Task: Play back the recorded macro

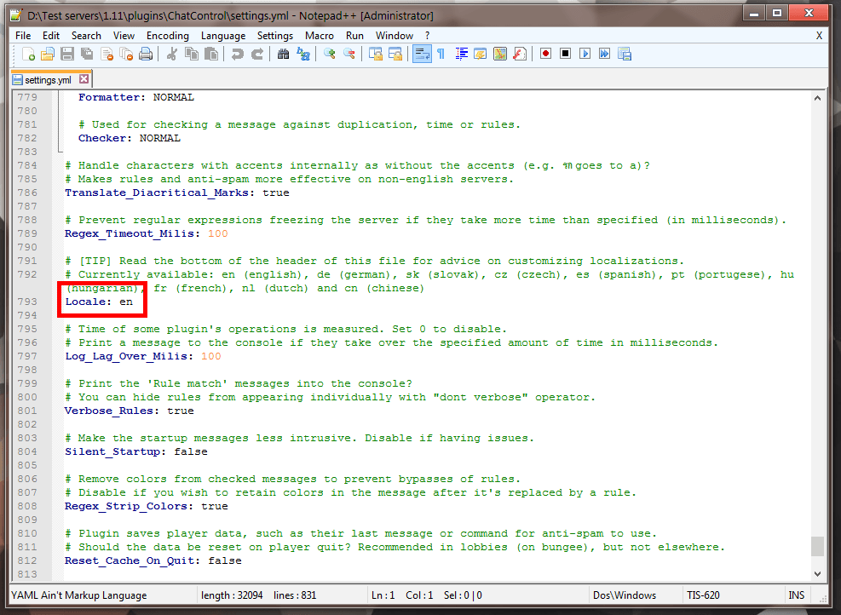Action: tap(585, 55)
